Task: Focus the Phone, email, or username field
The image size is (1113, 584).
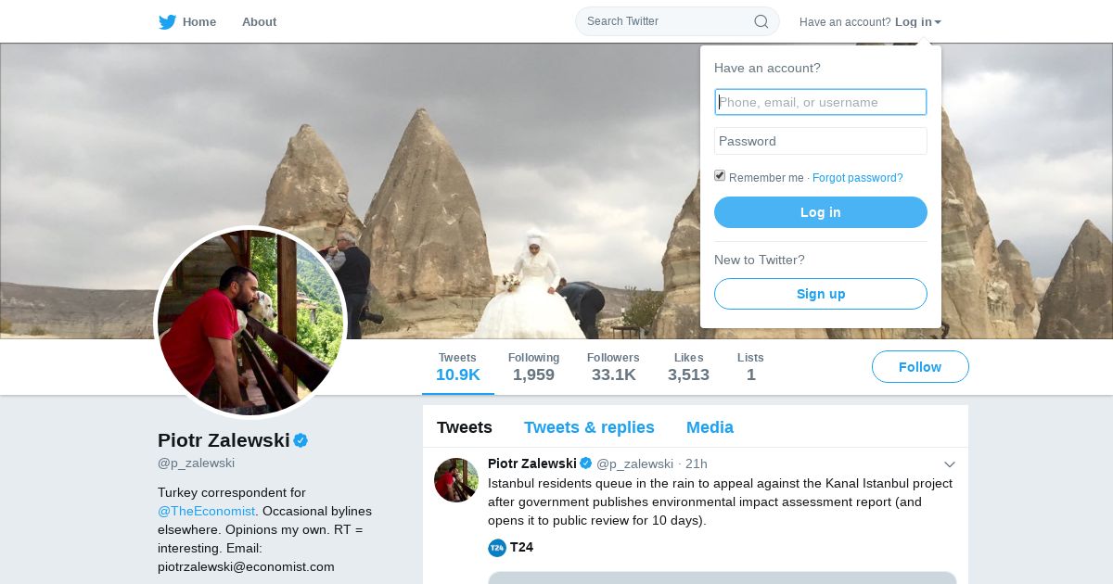Action: [821, 102]
